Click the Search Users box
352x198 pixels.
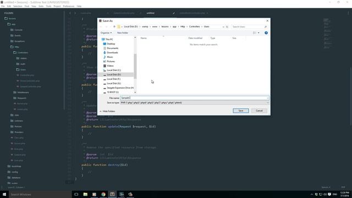(248, 27)
